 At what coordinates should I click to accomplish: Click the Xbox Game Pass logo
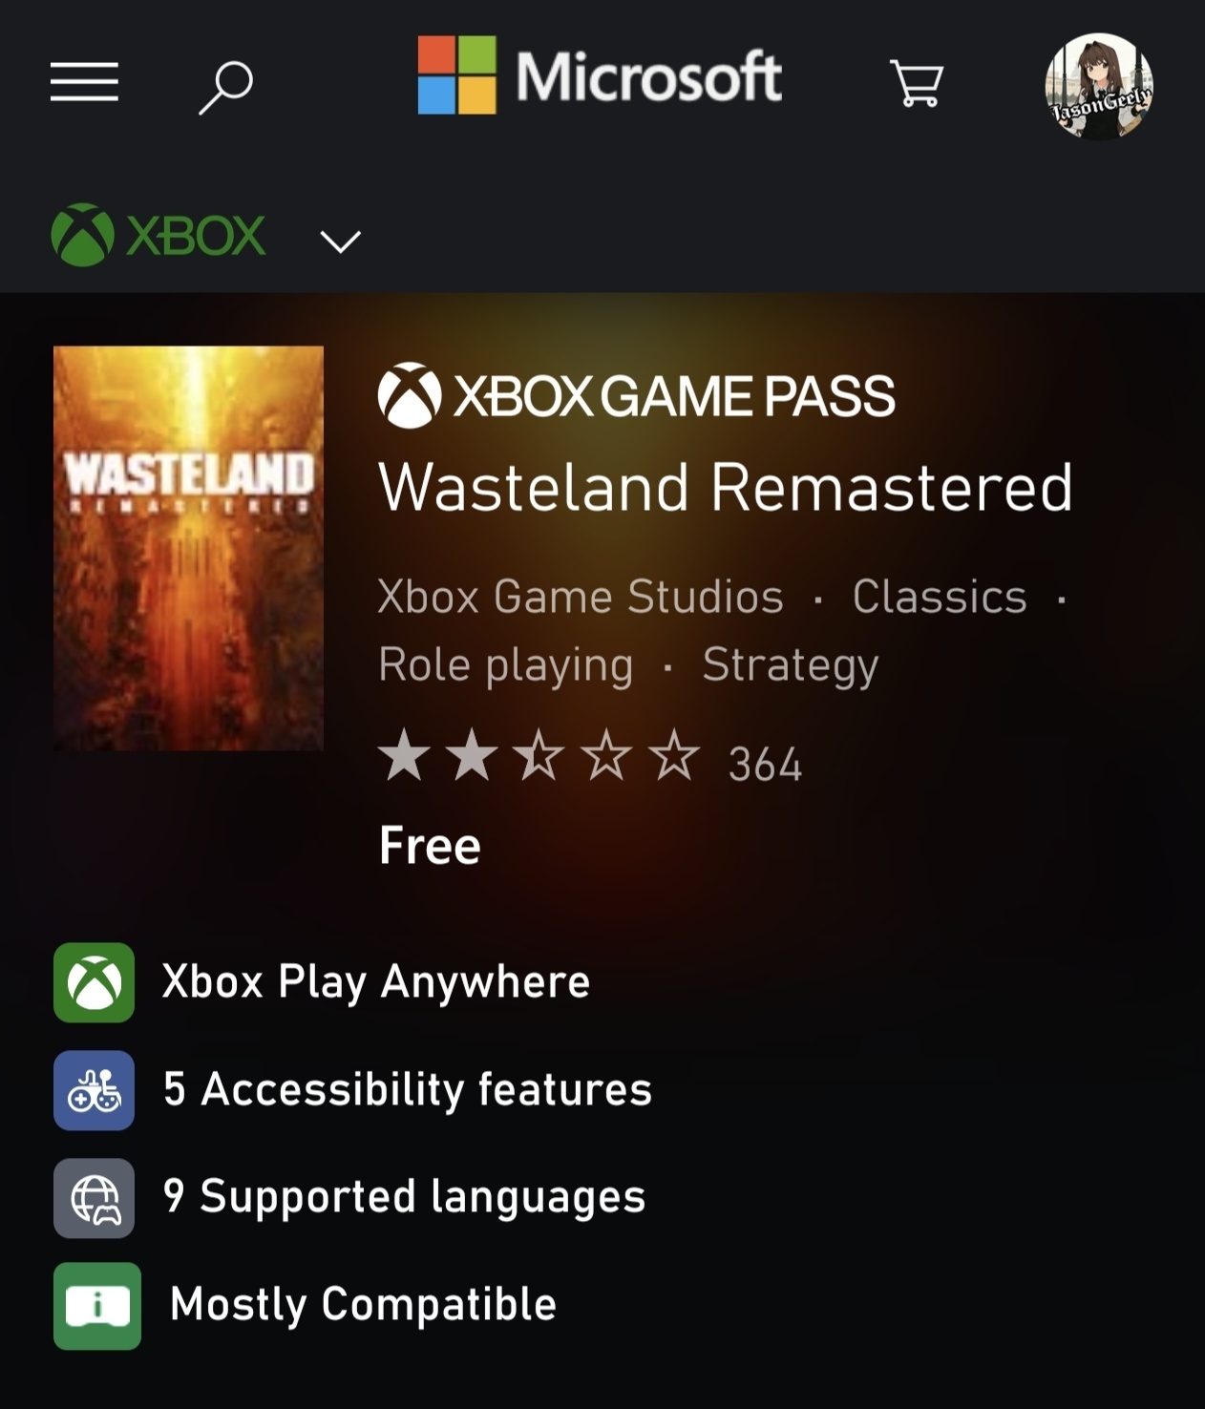636,396
